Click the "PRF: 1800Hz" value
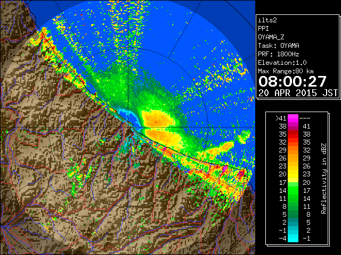The width and height of the screenshot is (341, 255). [x=279, y=54]
